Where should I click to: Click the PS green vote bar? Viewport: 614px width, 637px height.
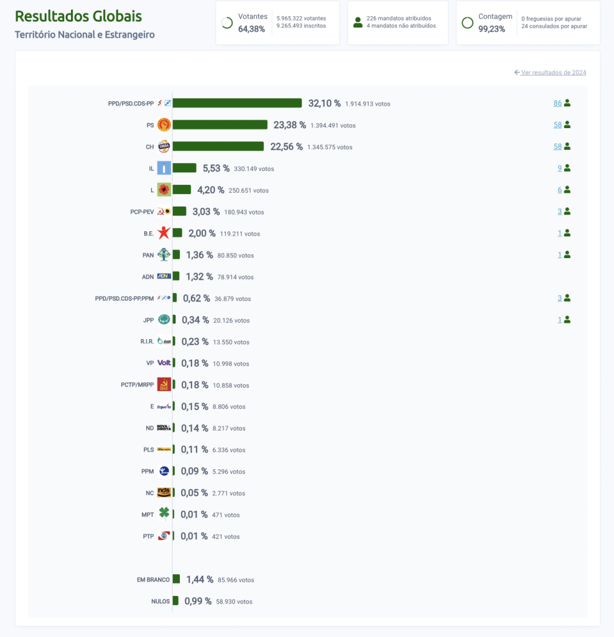220,125
